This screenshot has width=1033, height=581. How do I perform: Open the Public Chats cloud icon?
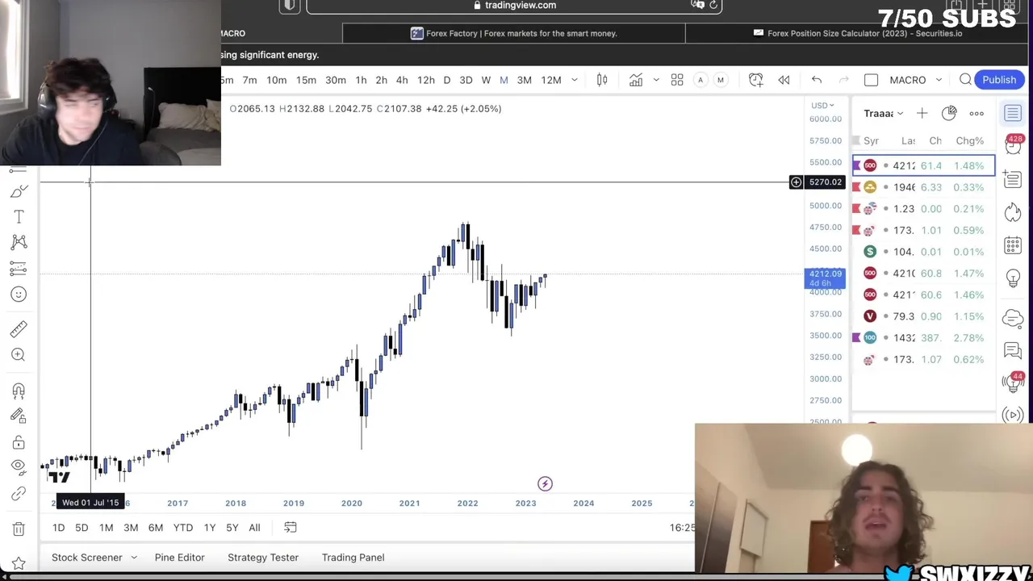pyautogui.click(x=1013, y=318)
